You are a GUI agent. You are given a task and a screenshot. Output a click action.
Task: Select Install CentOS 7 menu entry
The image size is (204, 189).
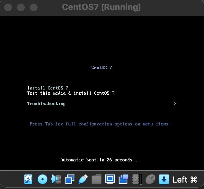click(x=48, y=88)
